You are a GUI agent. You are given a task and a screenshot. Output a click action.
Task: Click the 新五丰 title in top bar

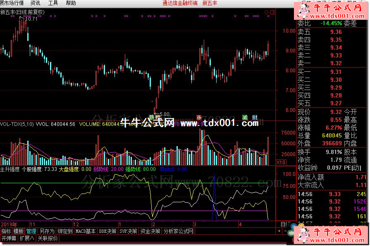pyautogui.click(x=210, y=3)
